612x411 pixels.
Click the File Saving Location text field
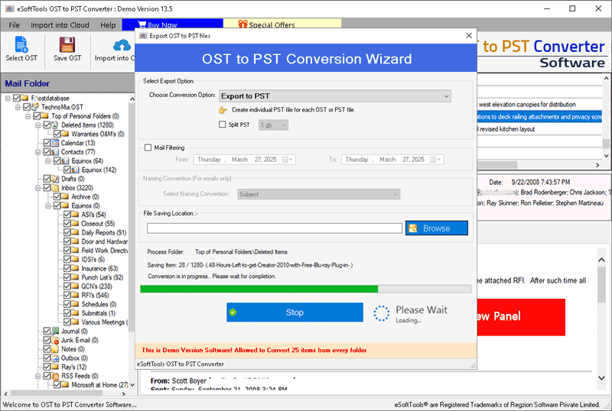(x=275, y=228)
